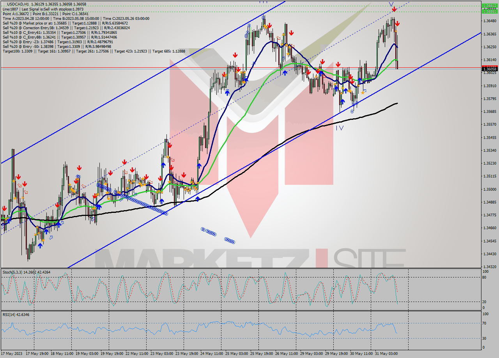Click price axis value 1.34430
499x358 pixels.
(x=490, y=254)
